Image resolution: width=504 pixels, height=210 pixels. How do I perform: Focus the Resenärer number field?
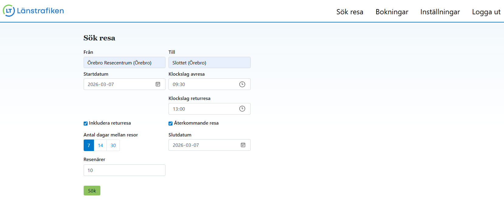pos(124,170)
